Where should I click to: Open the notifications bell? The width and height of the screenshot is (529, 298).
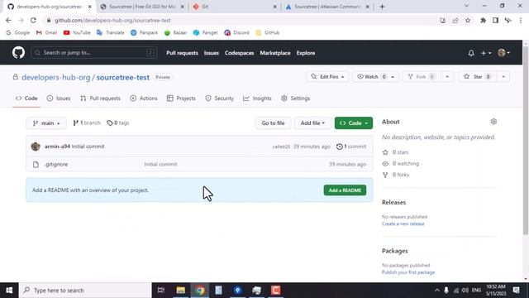point(471,53)
